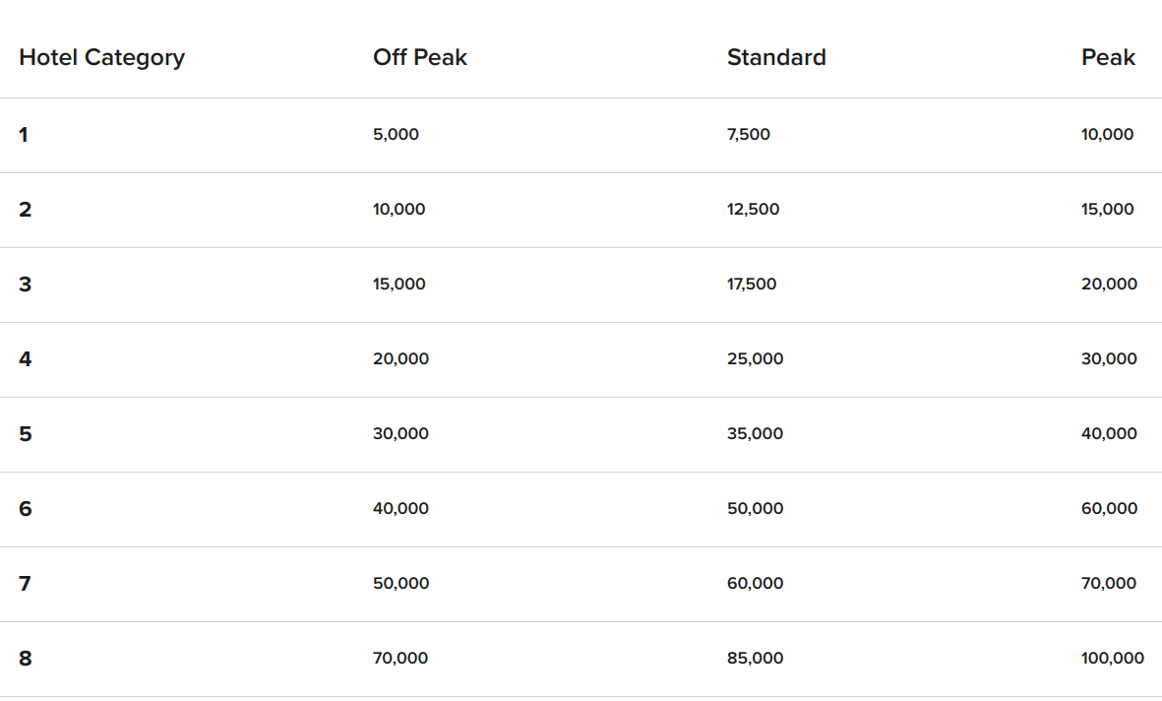
Task: Click the Hotel Category column header
Action: (x=101, y=58)
